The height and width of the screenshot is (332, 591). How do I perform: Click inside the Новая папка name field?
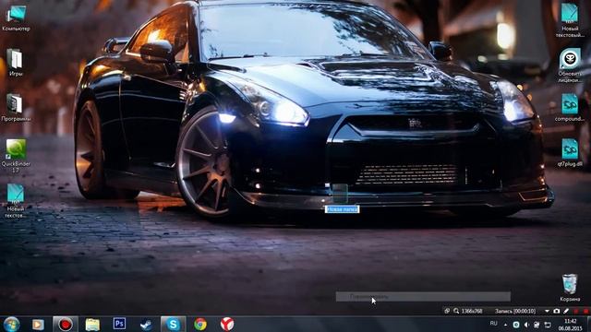[x=342, y=209]
